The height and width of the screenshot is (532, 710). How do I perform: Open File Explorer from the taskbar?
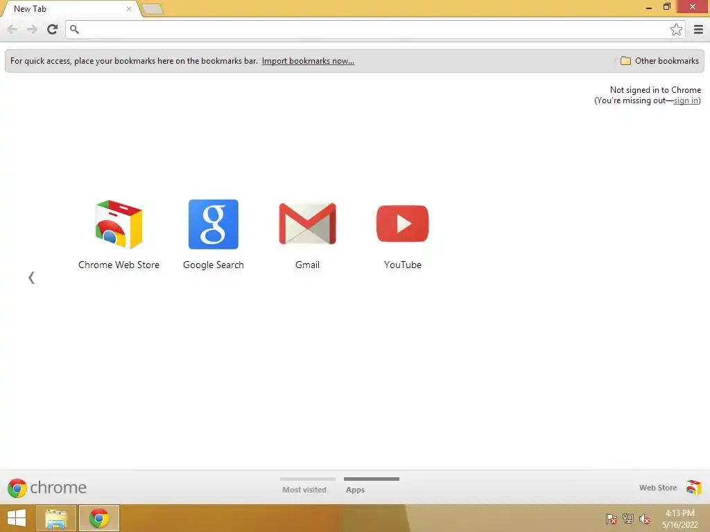pos(56,518)
